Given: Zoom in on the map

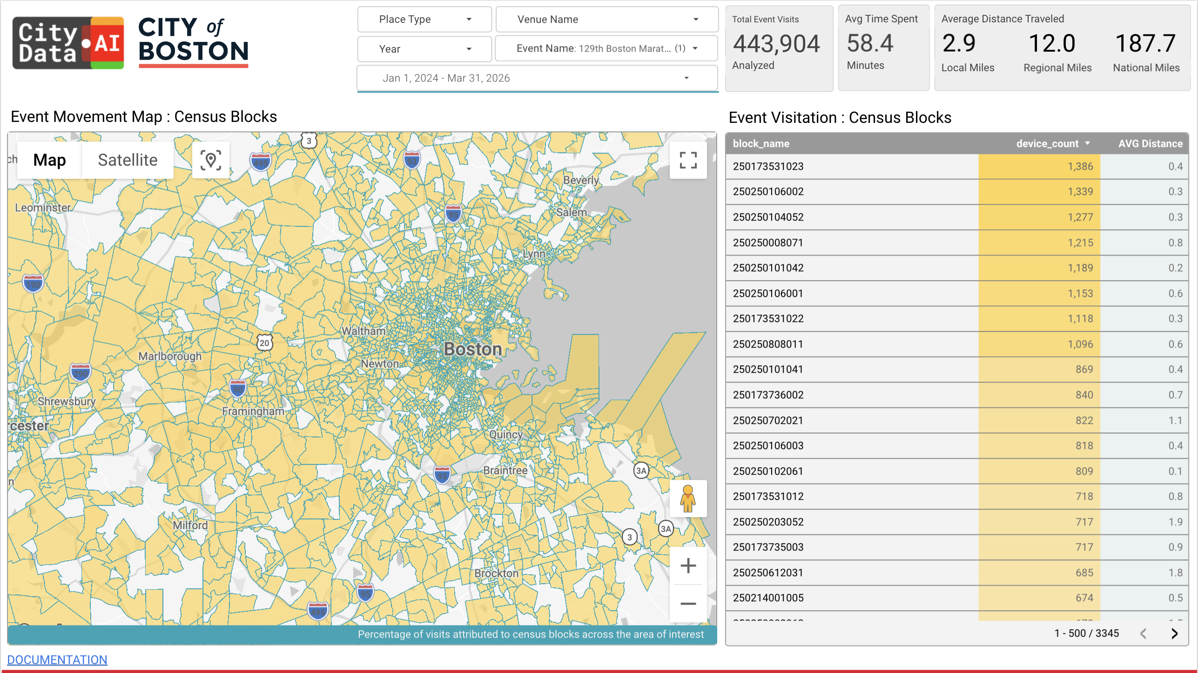Looking at the screenshot, I should coord(688,566).
